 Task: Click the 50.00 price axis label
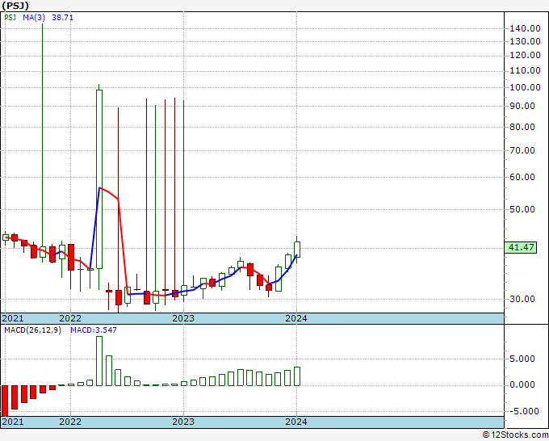point(522,209)
